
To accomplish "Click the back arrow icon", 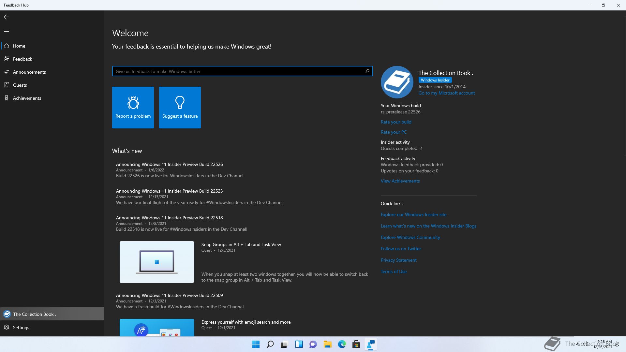I will click(x=7, y=17).
